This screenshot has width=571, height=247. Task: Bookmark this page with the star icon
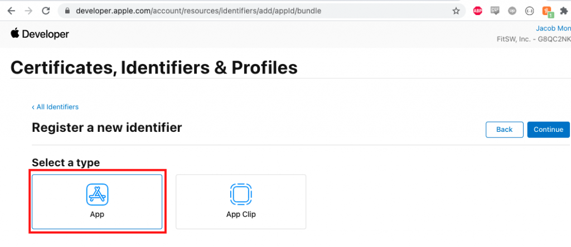click(456, 11)
